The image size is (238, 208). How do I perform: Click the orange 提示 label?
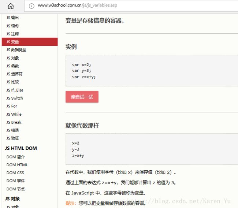point(71,203)
